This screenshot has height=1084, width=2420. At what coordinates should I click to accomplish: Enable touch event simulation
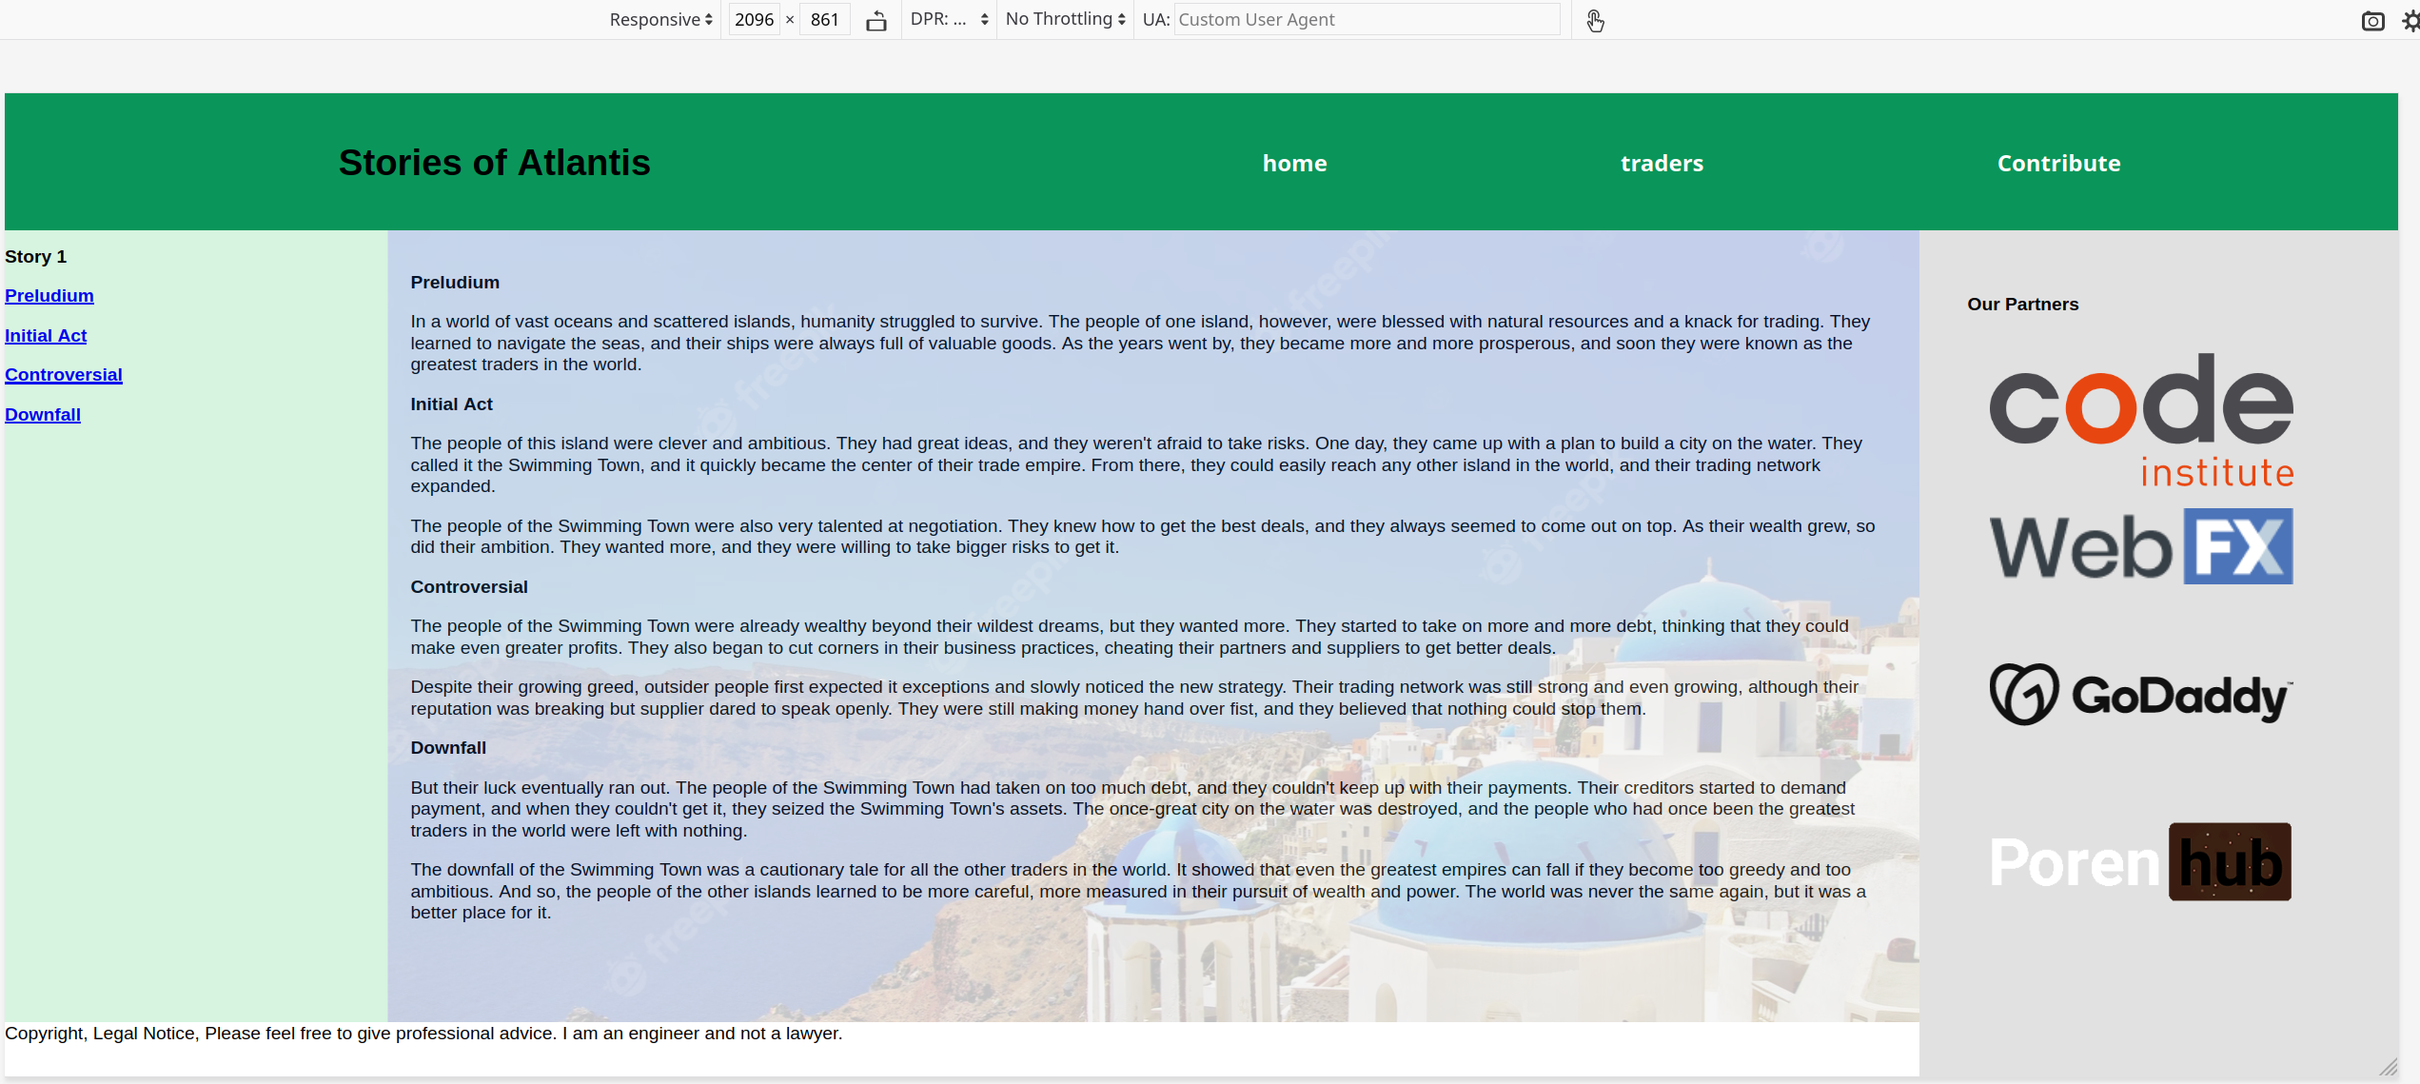click(x=1595, y=20)
